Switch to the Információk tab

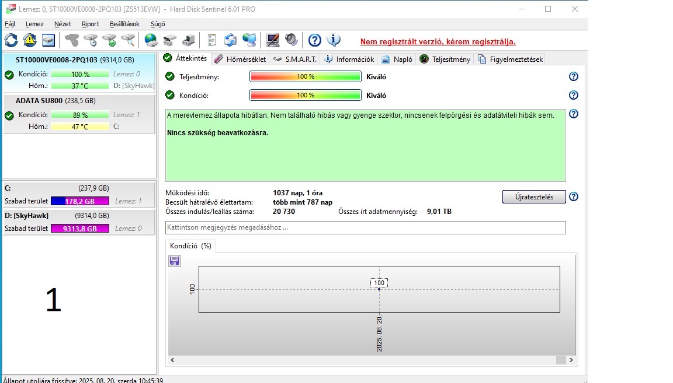pyautogui.click(x=349, y=59)
